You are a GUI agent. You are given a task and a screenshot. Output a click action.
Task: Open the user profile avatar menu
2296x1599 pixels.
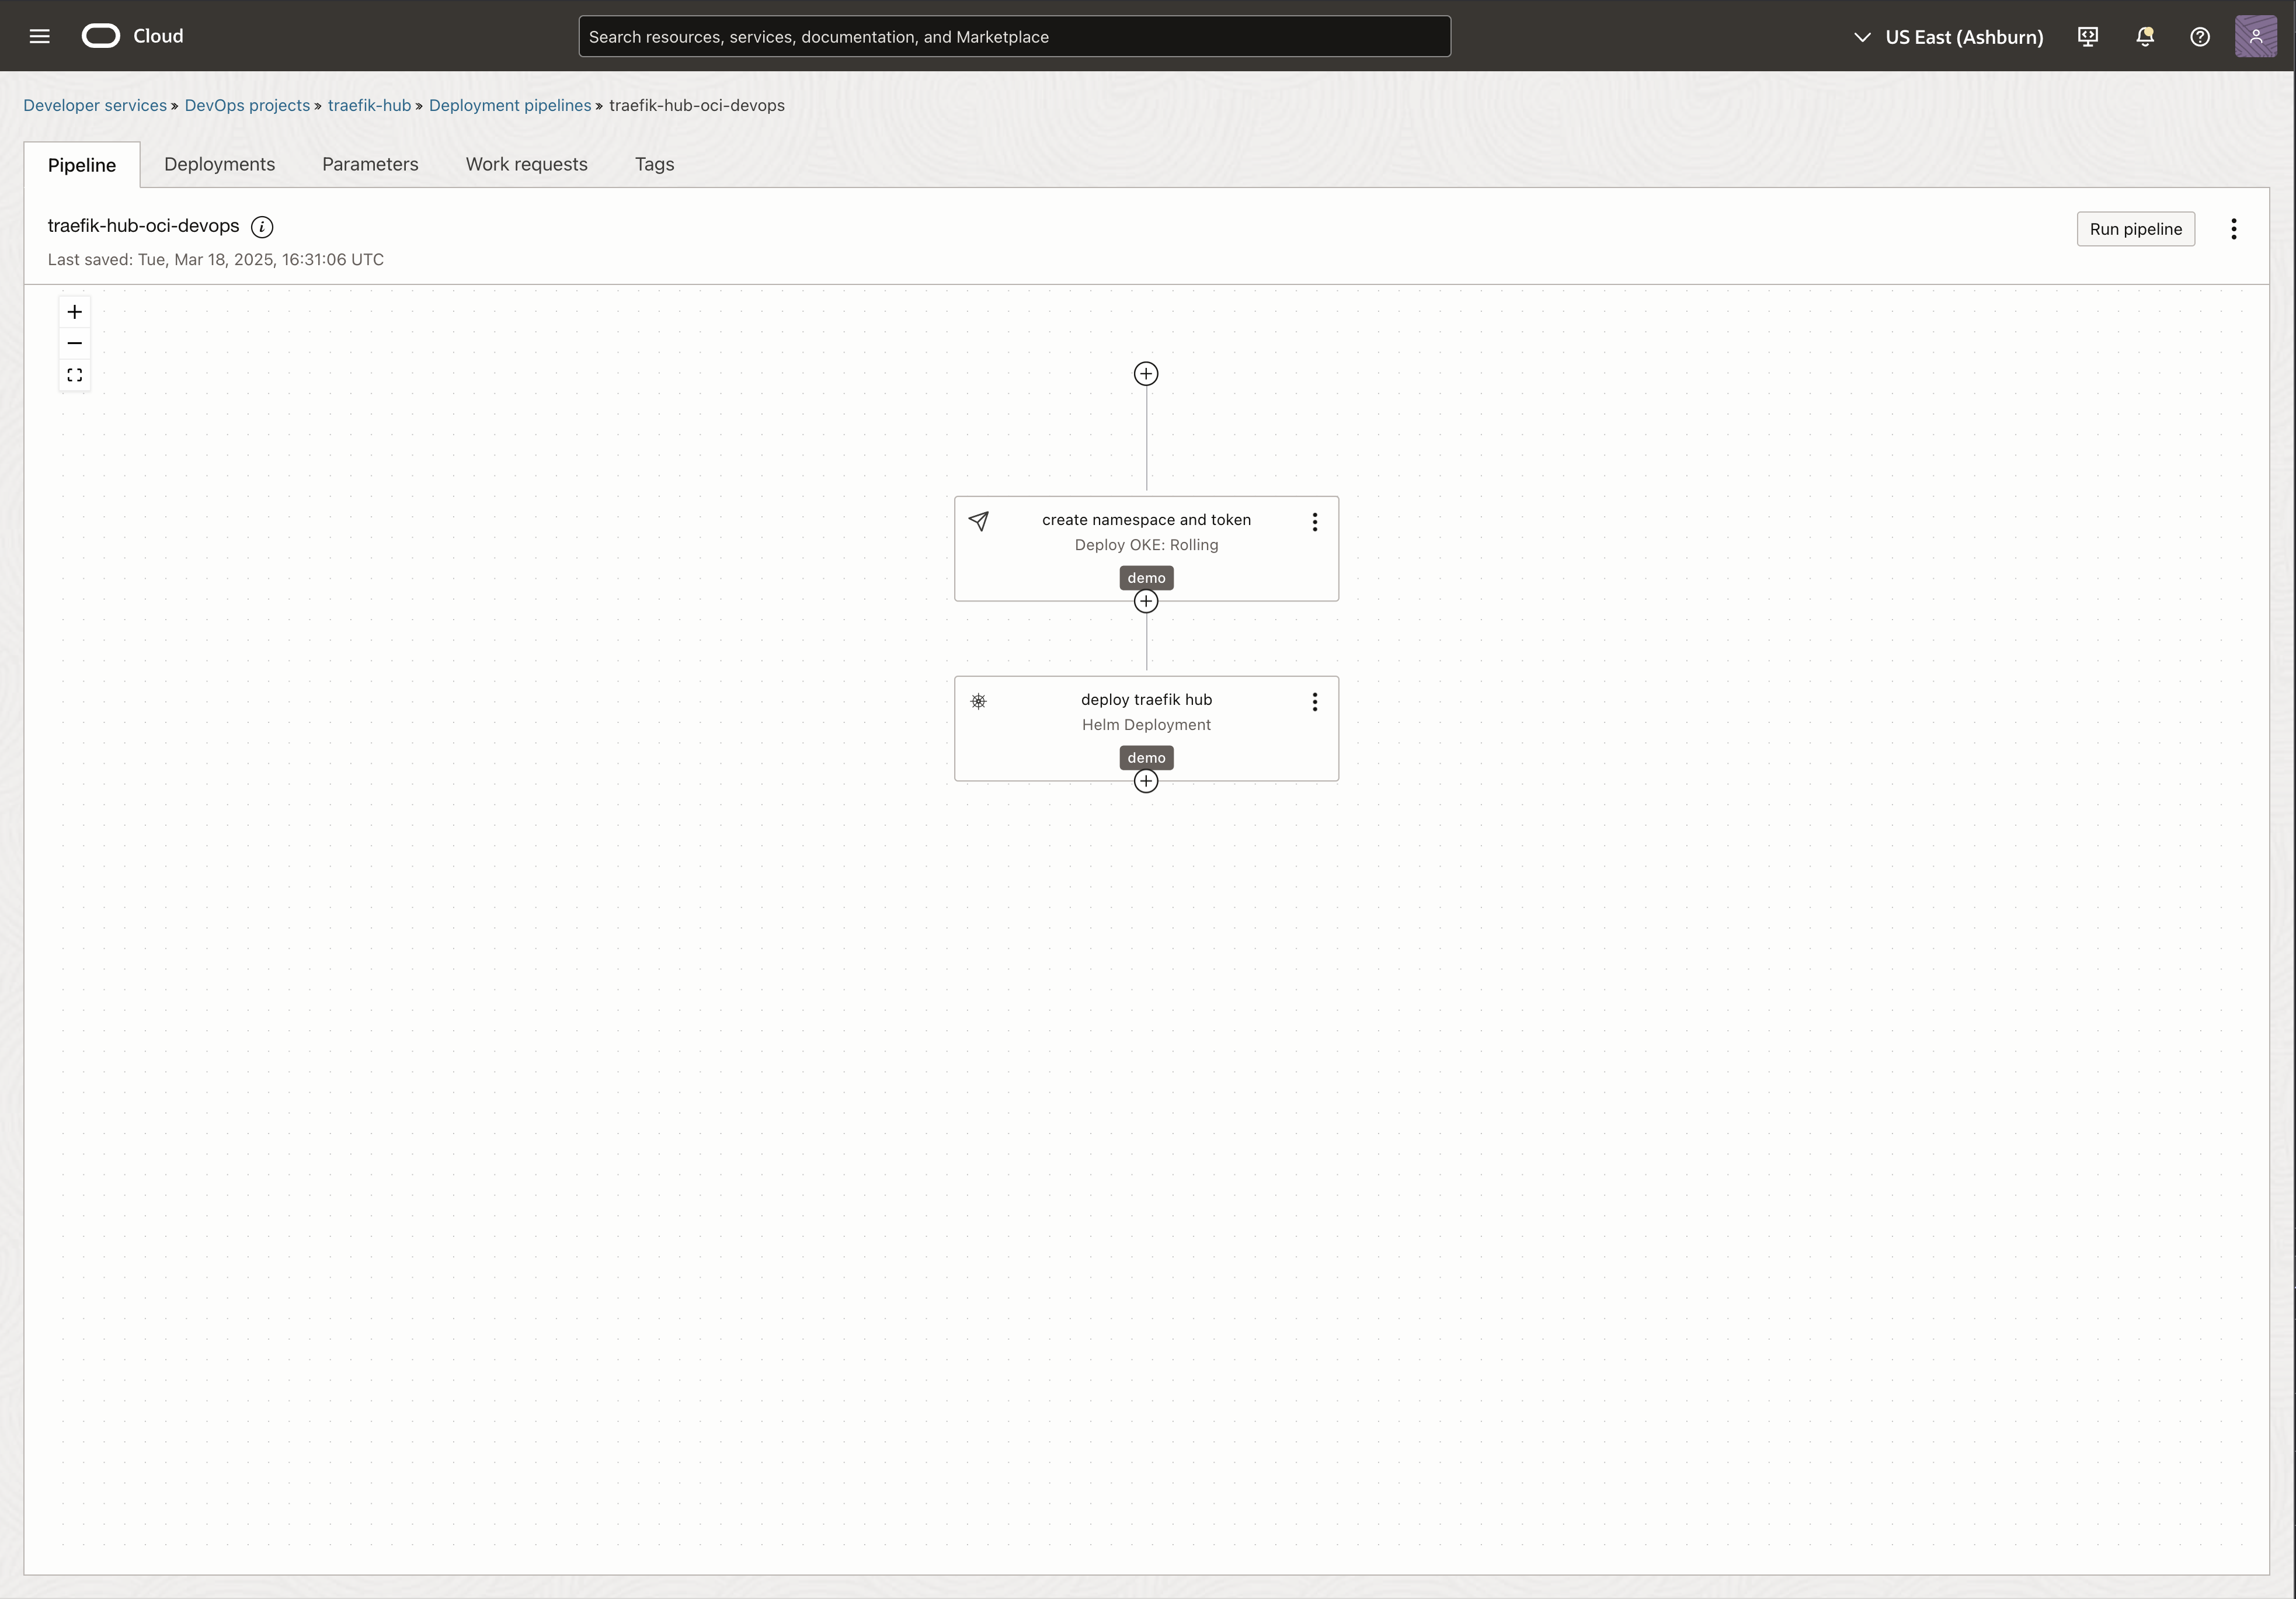click(2255, 37)
